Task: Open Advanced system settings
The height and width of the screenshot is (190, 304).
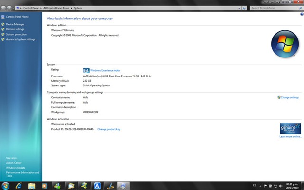Action: click(x=20, y=39)
